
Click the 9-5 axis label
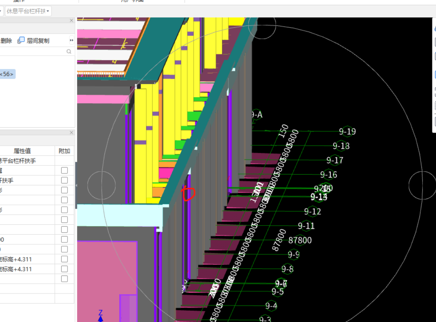[278, 292]
